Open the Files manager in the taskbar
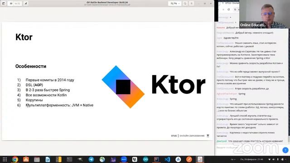The height and width of the screenshot is (163, 290). pos(37,159)
